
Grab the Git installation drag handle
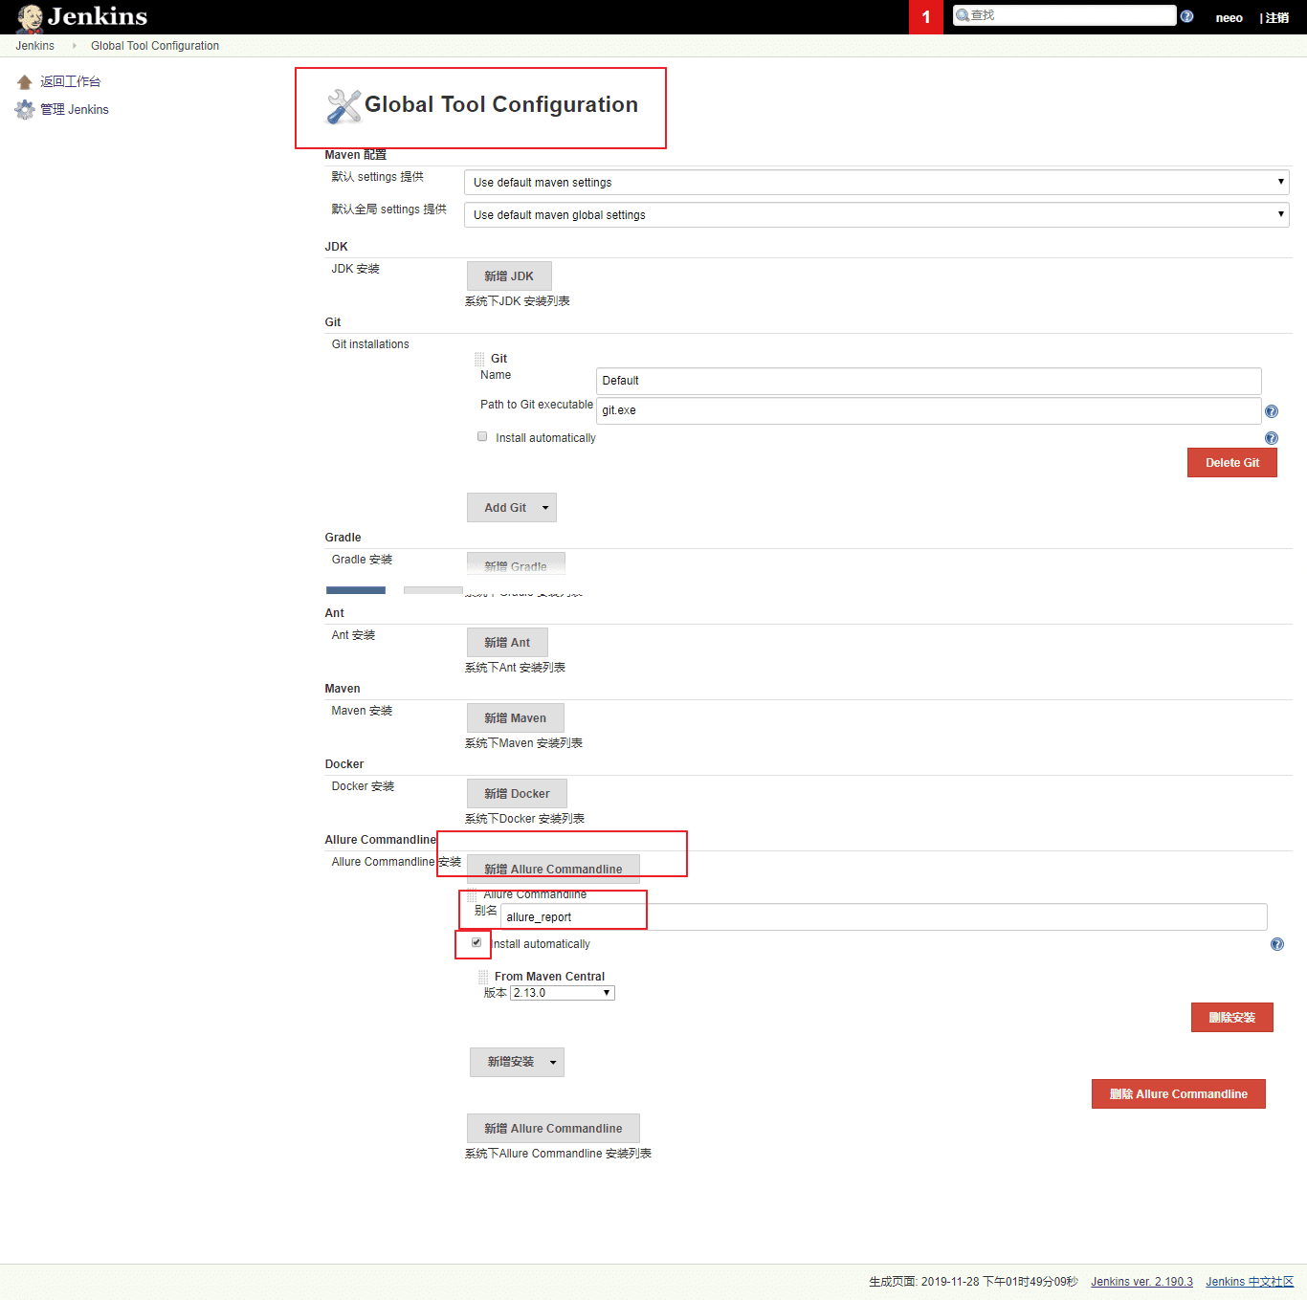click(x=479, y=359)
